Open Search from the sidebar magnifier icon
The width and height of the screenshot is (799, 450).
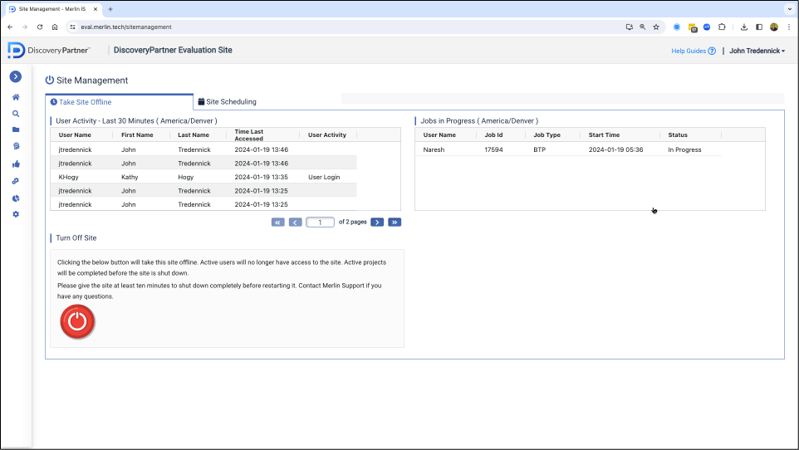[16, 114]
